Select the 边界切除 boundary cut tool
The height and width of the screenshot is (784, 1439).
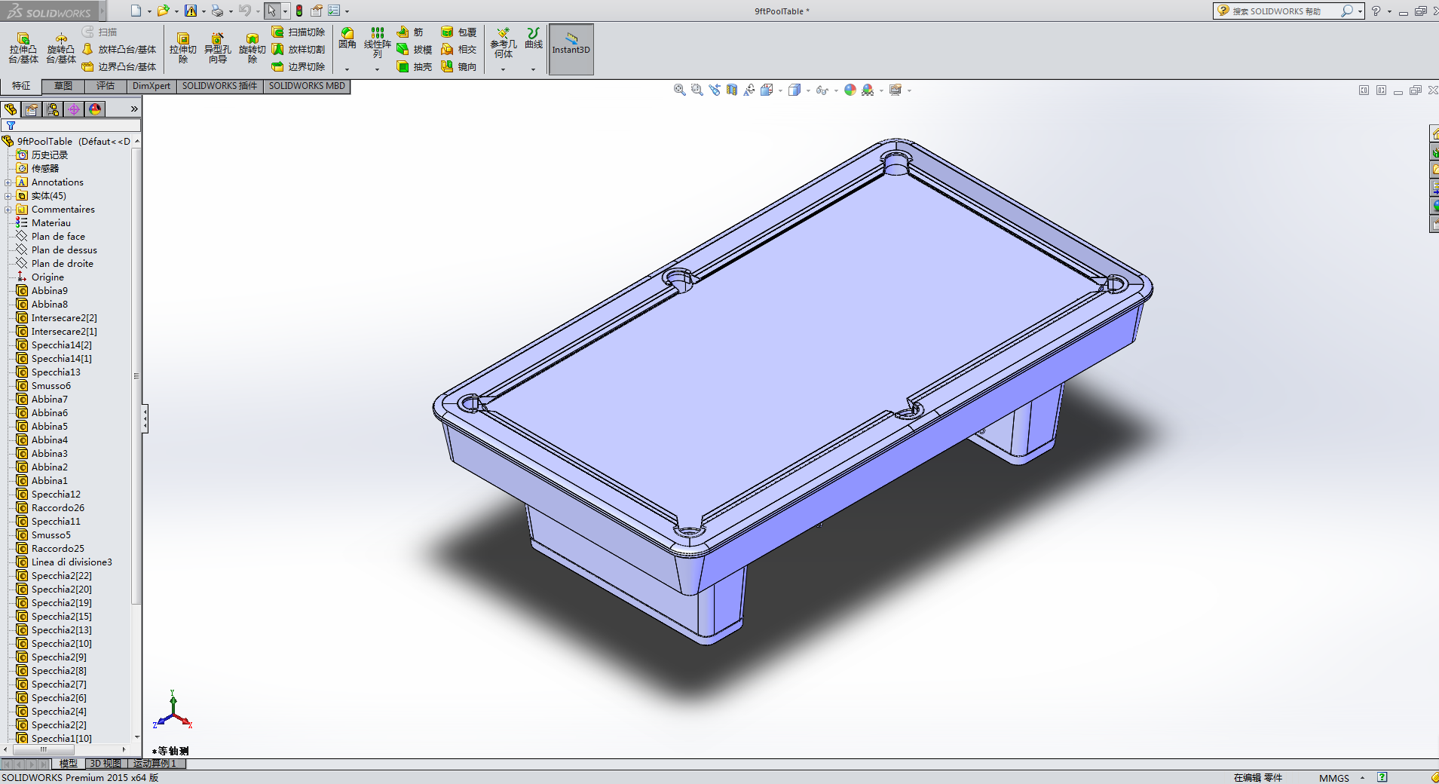[x=299, y=67]
